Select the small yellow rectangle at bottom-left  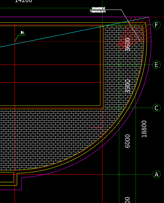tap(7, 177)
